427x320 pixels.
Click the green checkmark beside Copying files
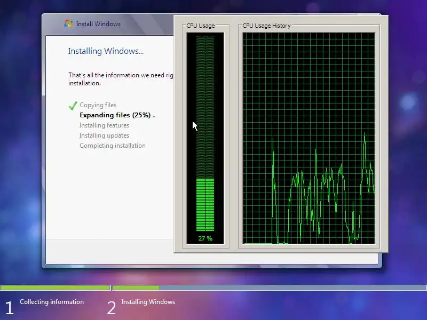(x=73, y=106)
